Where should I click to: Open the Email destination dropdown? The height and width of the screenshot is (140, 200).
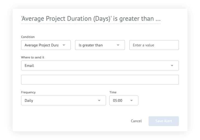(100, 65)
